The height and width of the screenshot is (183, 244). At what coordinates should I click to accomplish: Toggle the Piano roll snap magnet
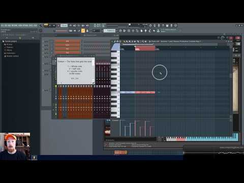click(x=117, y=42)
